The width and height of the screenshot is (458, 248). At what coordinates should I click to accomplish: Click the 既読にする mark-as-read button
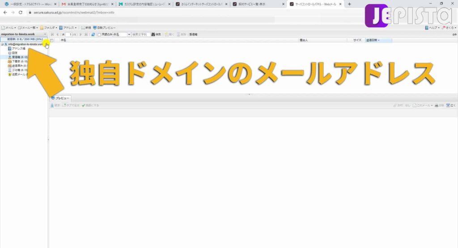90,106
